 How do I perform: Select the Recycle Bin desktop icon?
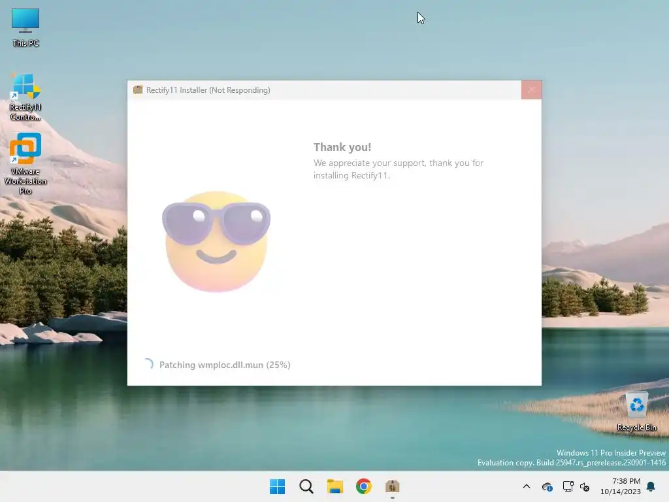(x=636, y=412)
